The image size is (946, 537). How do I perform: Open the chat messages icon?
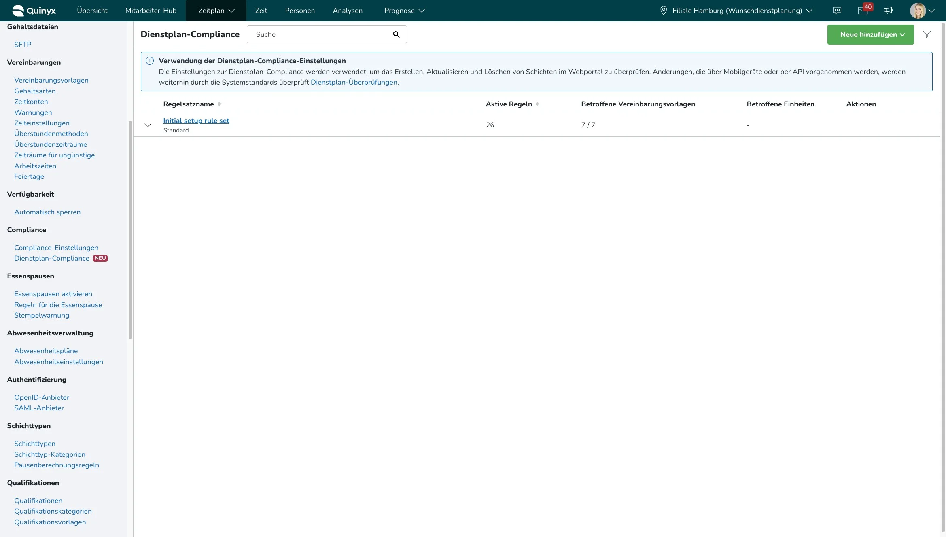point(837,11)
